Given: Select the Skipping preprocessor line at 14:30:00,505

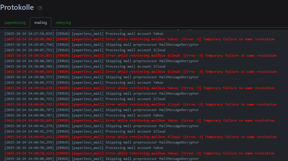Looking at the screenshot, I should [x=102, y=61].
